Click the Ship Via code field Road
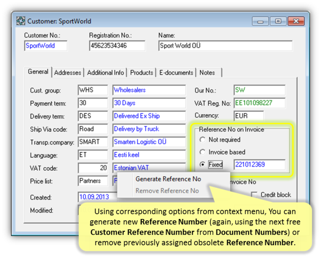 coord(93,129)
